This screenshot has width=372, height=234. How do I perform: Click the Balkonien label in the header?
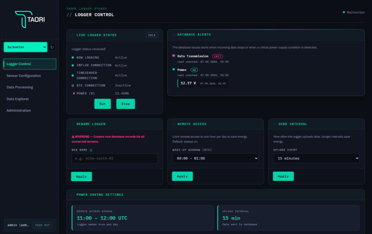[356, 12]
